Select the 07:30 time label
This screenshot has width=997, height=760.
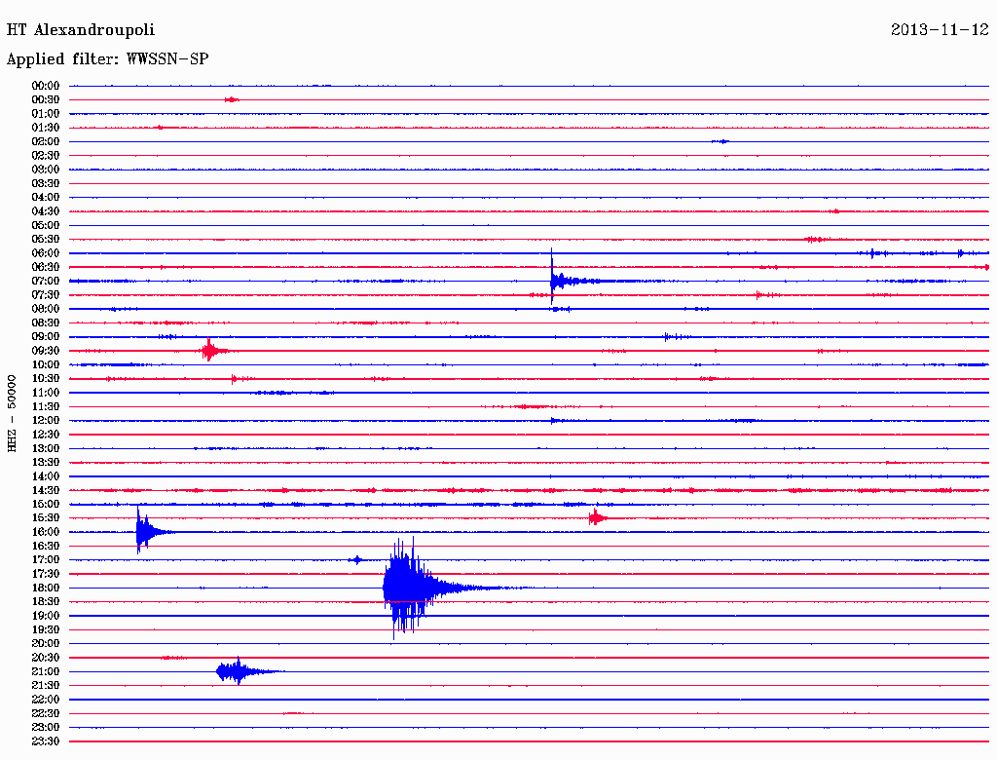pyautogui.click(x=46, y=295)
